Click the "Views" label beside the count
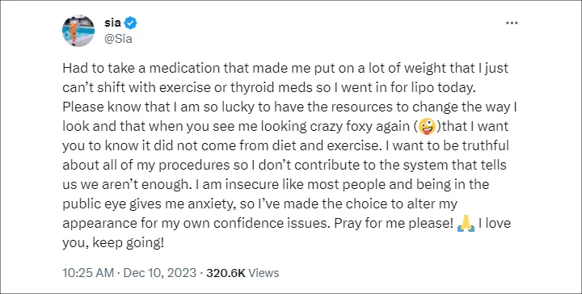 coord(264,273)
